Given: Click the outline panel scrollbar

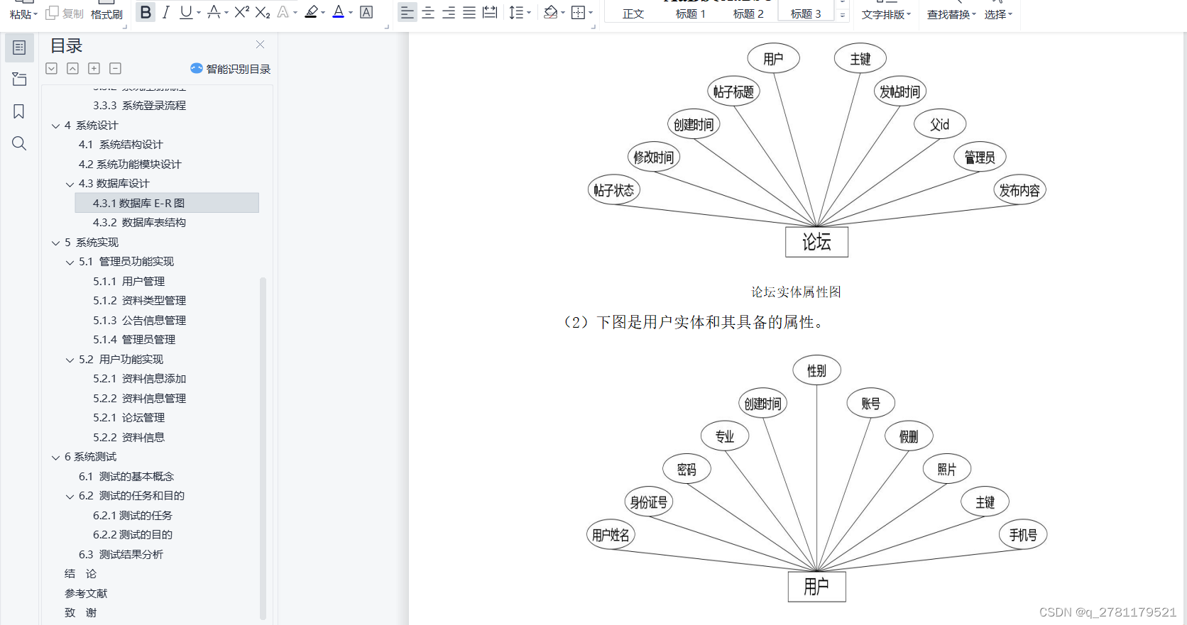Looking at the screenshot, I should pyautogui.click(x=263, y=449).
